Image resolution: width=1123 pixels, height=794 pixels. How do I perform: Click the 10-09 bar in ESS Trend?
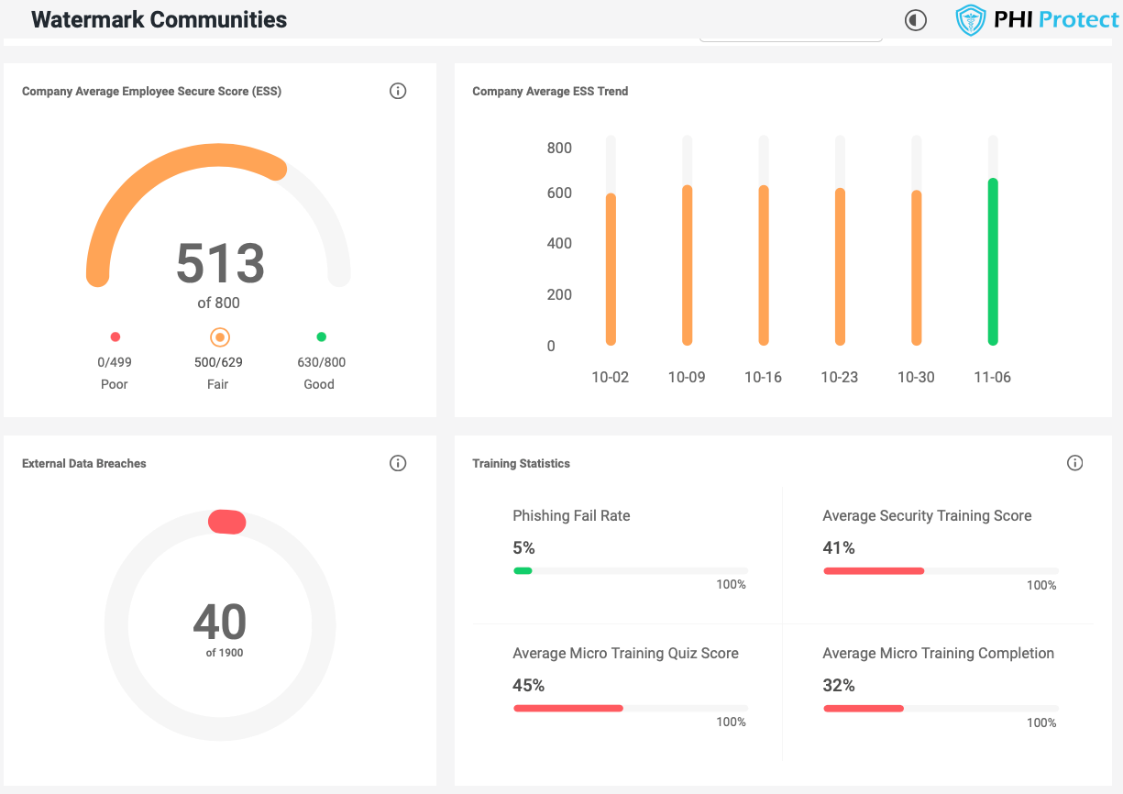pyautogui.click(x=687, y=266)
